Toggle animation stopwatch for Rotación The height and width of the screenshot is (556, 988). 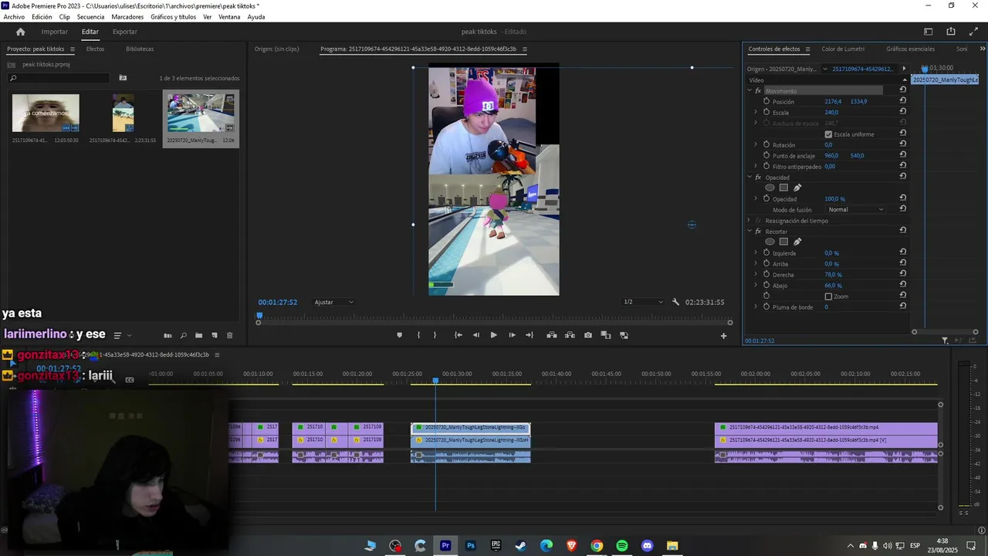point(766,144)
